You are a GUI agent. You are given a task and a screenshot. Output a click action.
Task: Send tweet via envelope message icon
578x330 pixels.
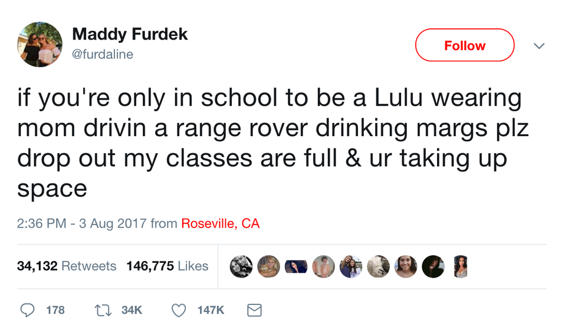[254, 309]
